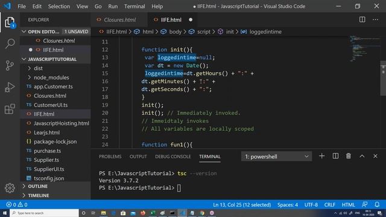Expand the dist folder
386x217 pixels.
point(30,68)
